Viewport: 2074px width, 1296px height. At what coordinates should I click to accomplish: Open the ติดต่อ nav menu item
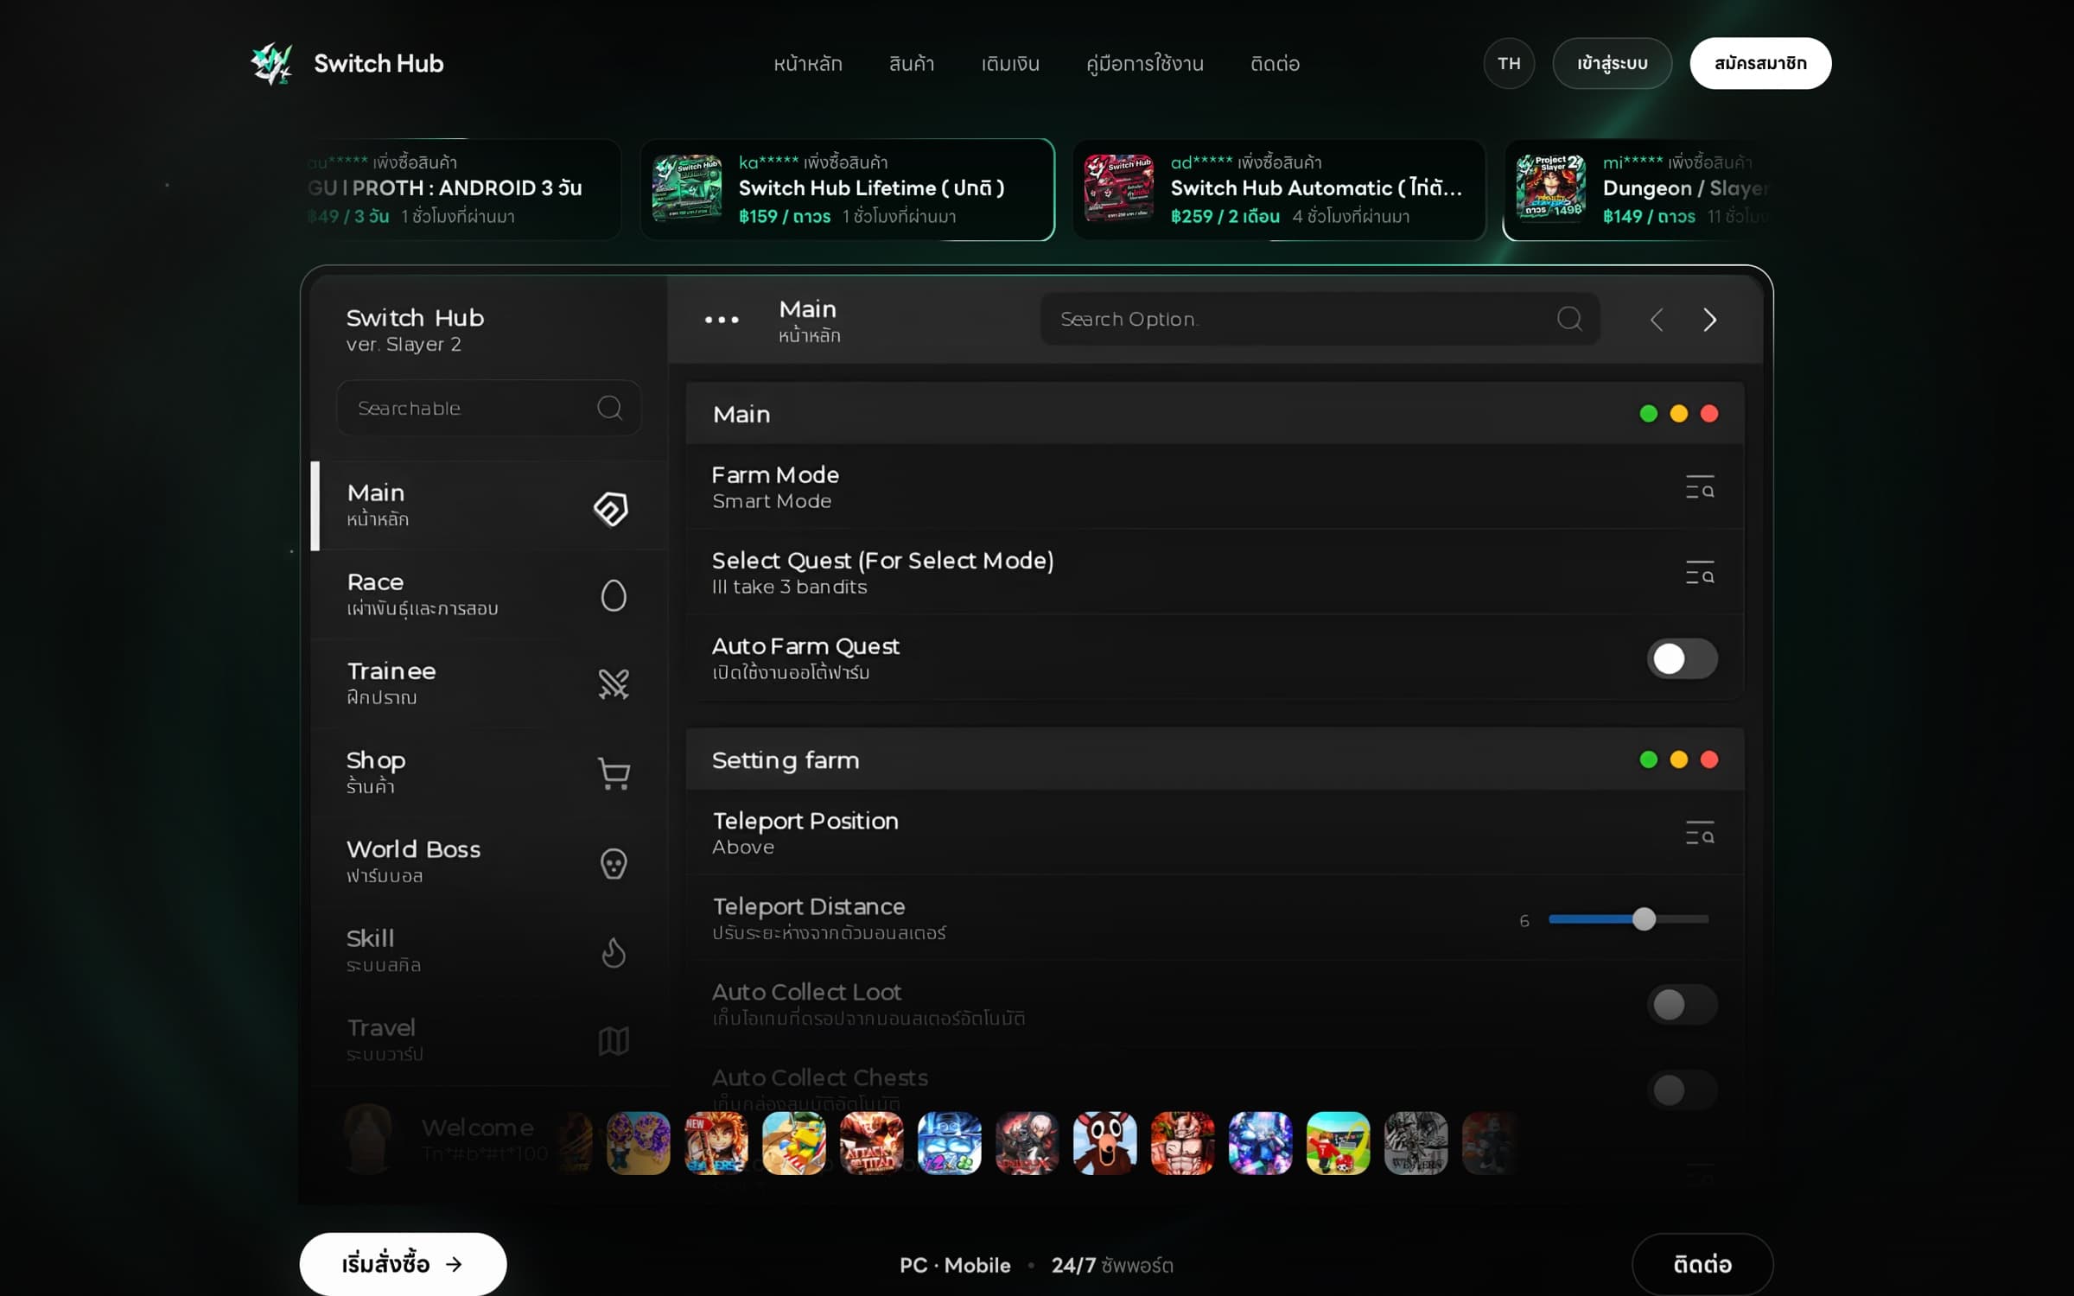(x=1275, y=64)
